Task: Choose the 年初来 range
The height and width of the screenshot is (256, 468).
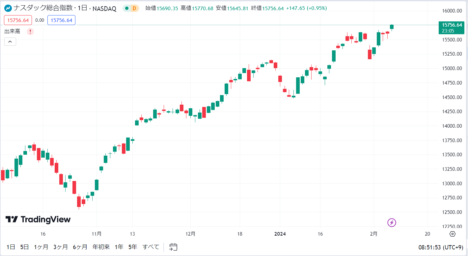Action: click(101, 247)
